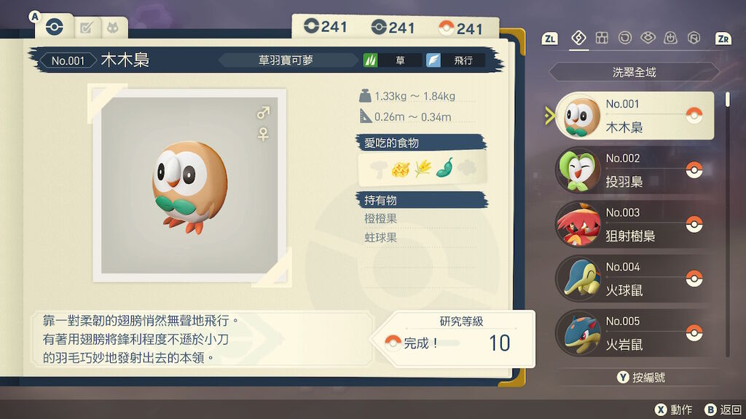Toggle the Y 按編號 sort order
This screenshot has height=419, width=746.
pos(641,378)
